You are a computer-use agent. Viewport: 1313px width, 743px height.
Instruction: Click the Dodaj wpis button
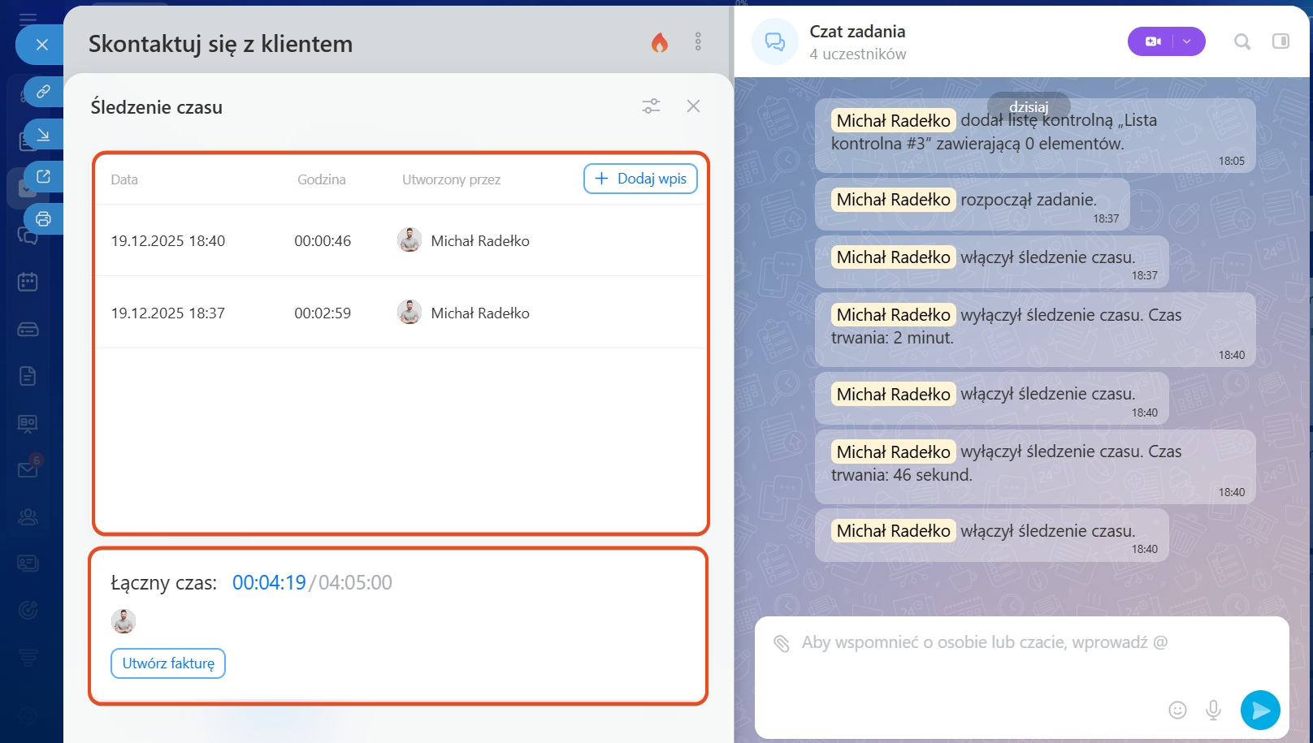(640, 179)
